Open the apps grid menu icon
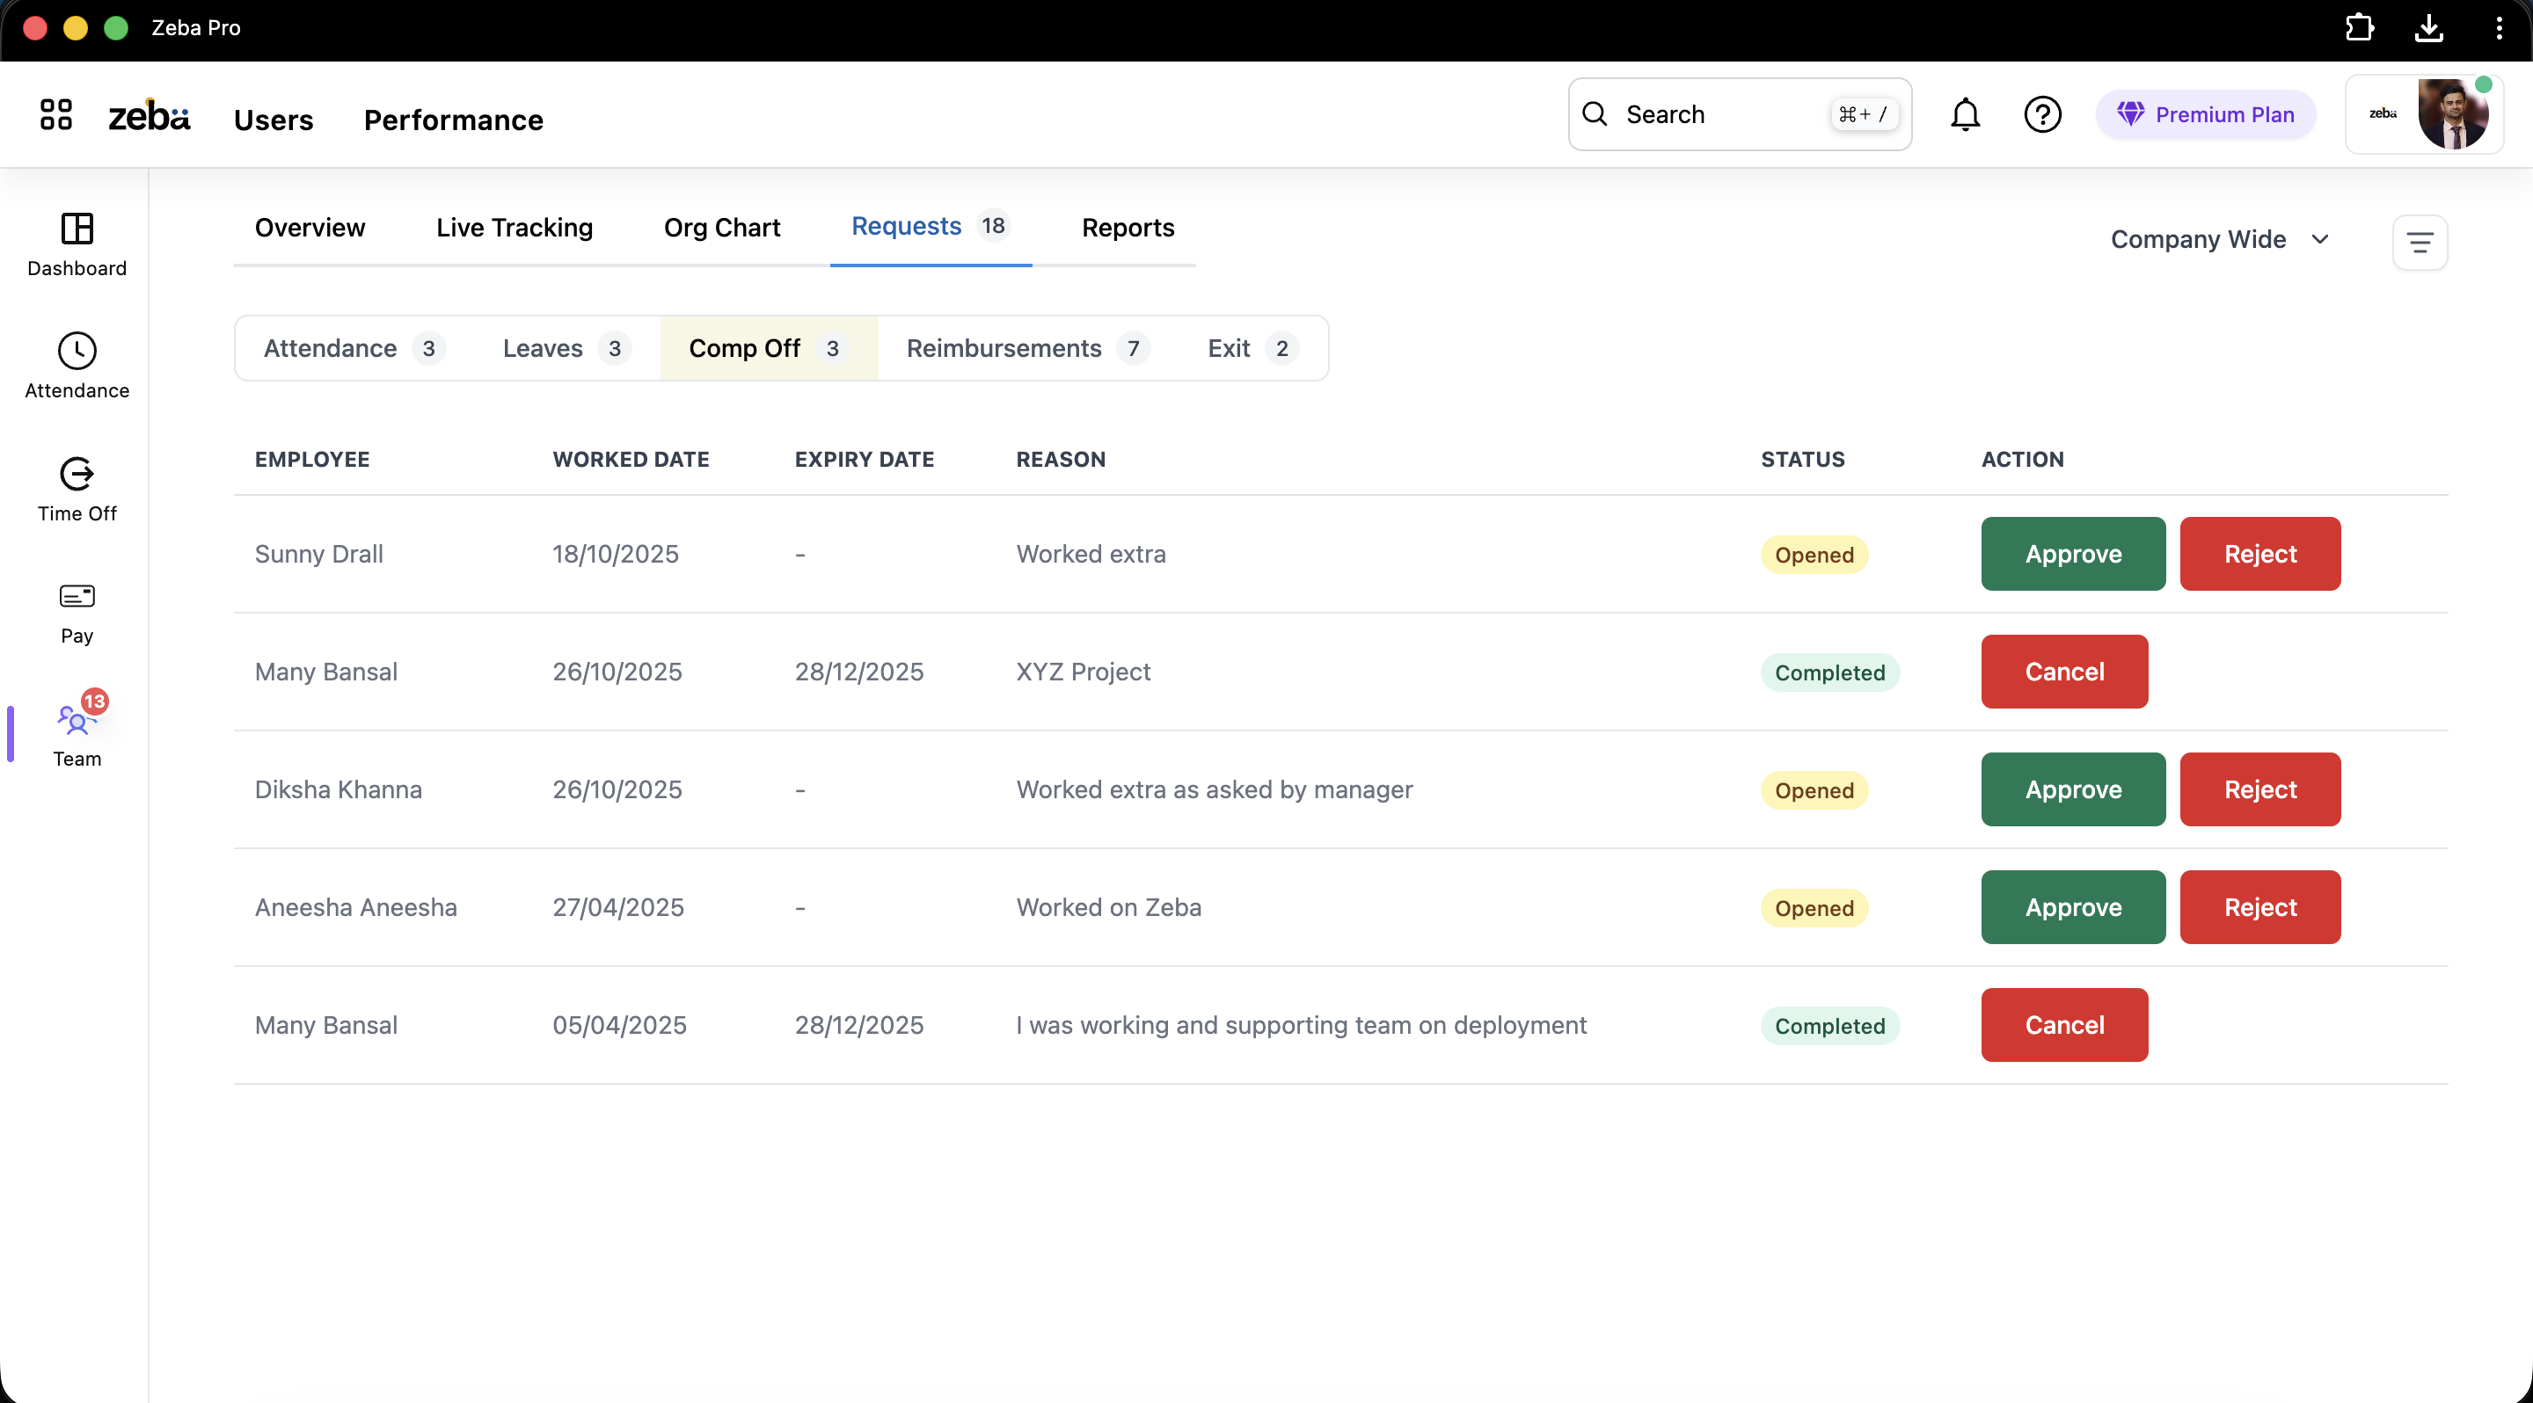 (56, 114)
